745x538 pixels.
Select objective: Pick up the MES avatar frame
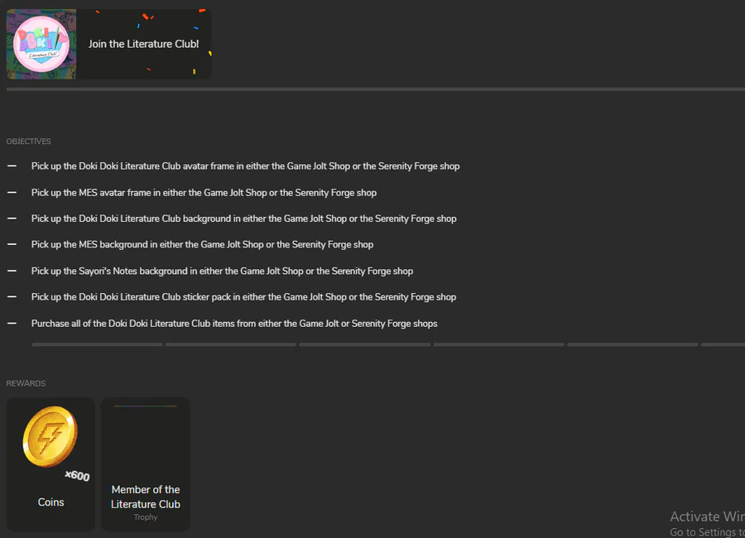point(204,193)
